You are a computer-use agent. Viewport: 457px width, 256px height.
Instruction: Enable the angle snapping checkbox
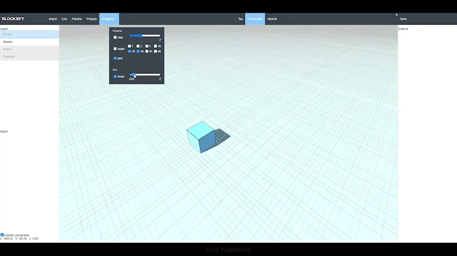point(115,49)
